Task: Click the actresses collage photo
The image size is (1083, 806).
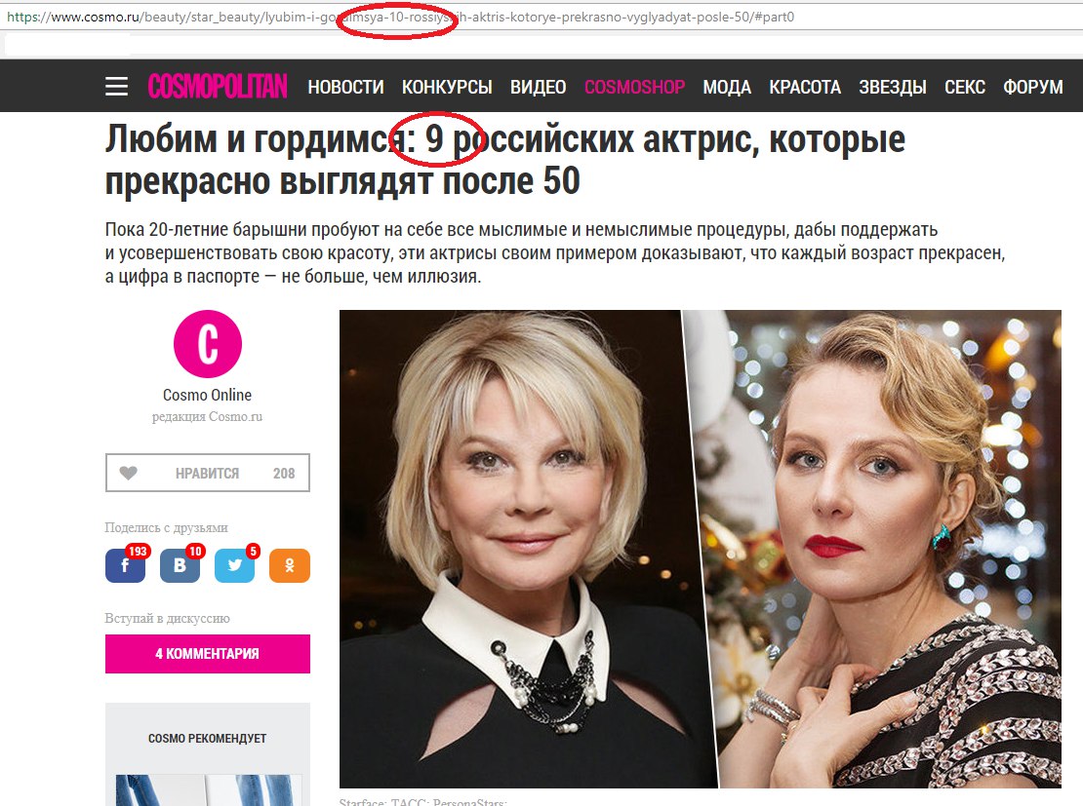Action: pos(701,549)
